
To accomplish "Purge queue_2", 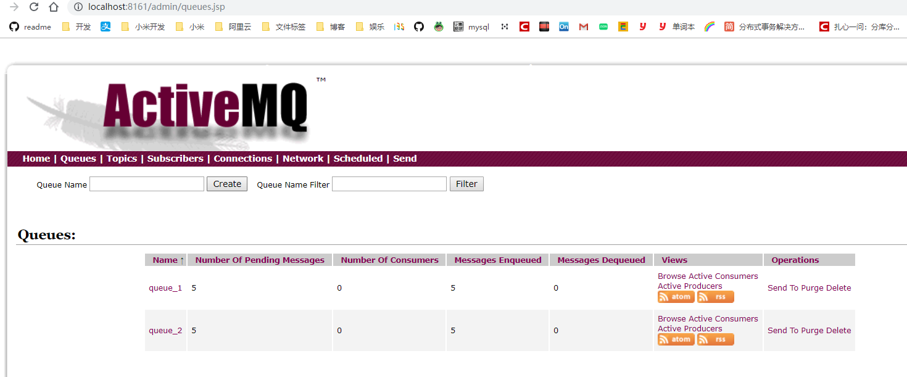I will click(812, 331).
